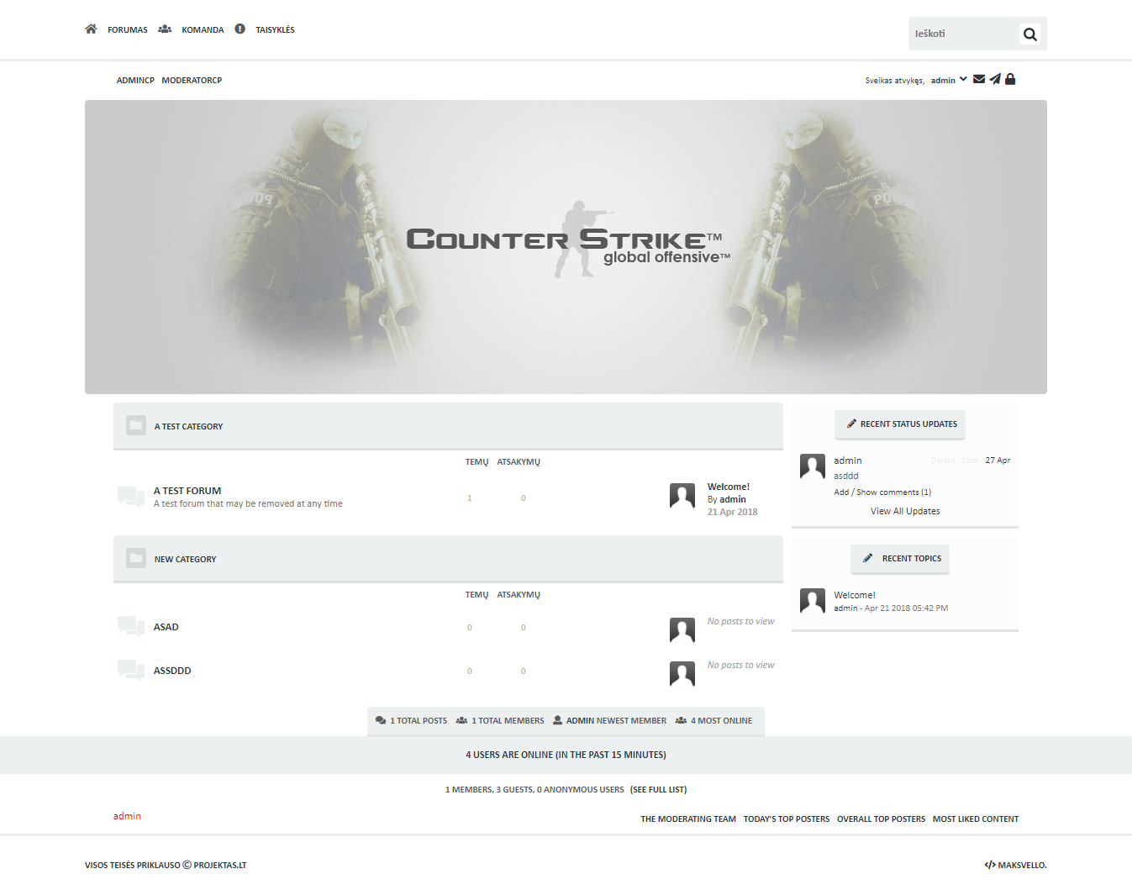Click the A TEST FORUM chat bubbles icon

(x=131, y=497)
